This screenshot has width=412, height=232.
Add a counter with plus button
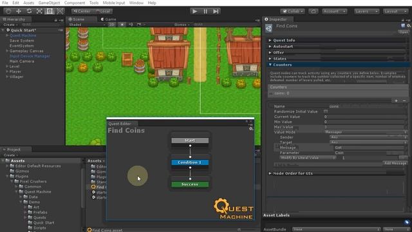click(x=396, y=101)
